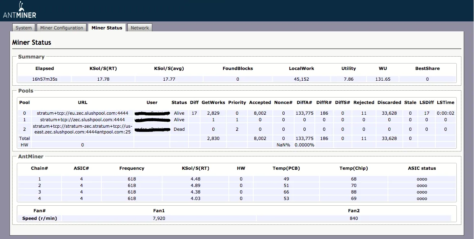
Task: Click the Temp(Chip) value 88
Action: [x=353, y=192]
